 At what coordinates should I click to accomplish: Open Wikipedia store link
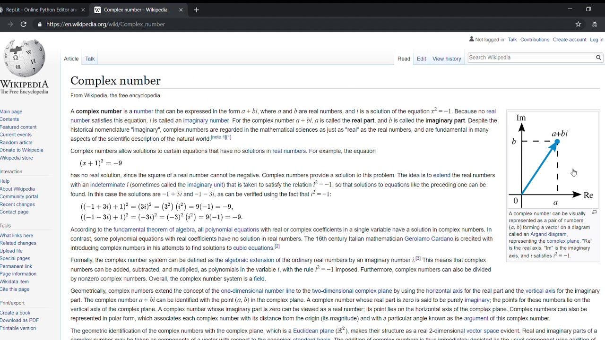17,158
